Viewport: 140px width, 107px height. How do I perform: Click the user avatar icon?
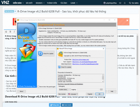[104, 3]
